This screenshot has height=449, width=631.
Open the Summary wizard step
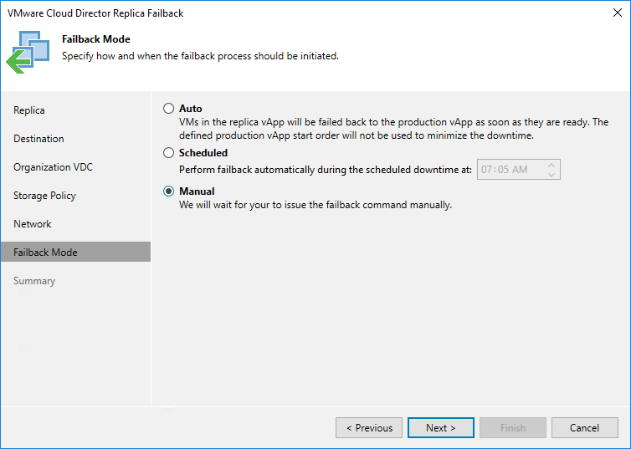[x=34, y=281]
